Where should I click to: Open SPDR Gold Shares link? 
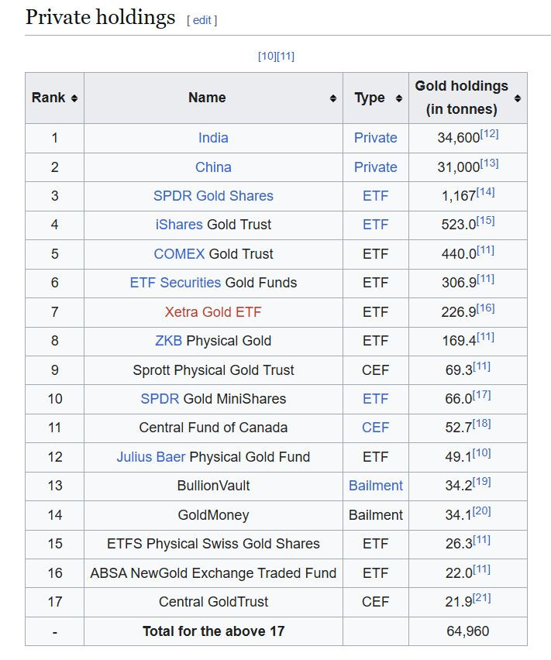[x=213, y=196]
